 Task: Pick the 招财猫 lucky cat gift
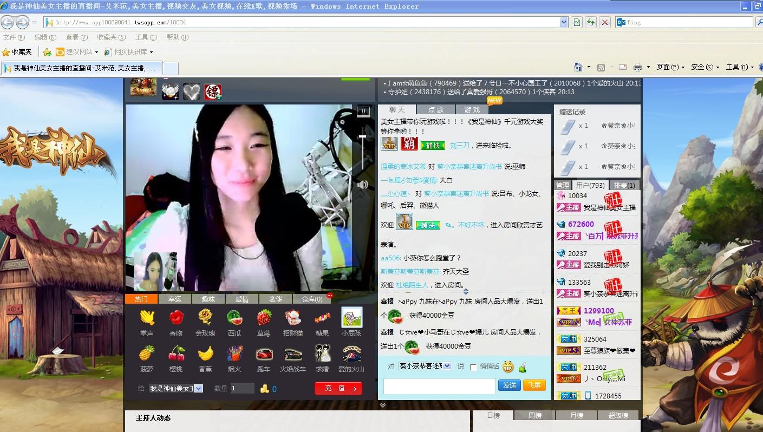click(292, 317)
